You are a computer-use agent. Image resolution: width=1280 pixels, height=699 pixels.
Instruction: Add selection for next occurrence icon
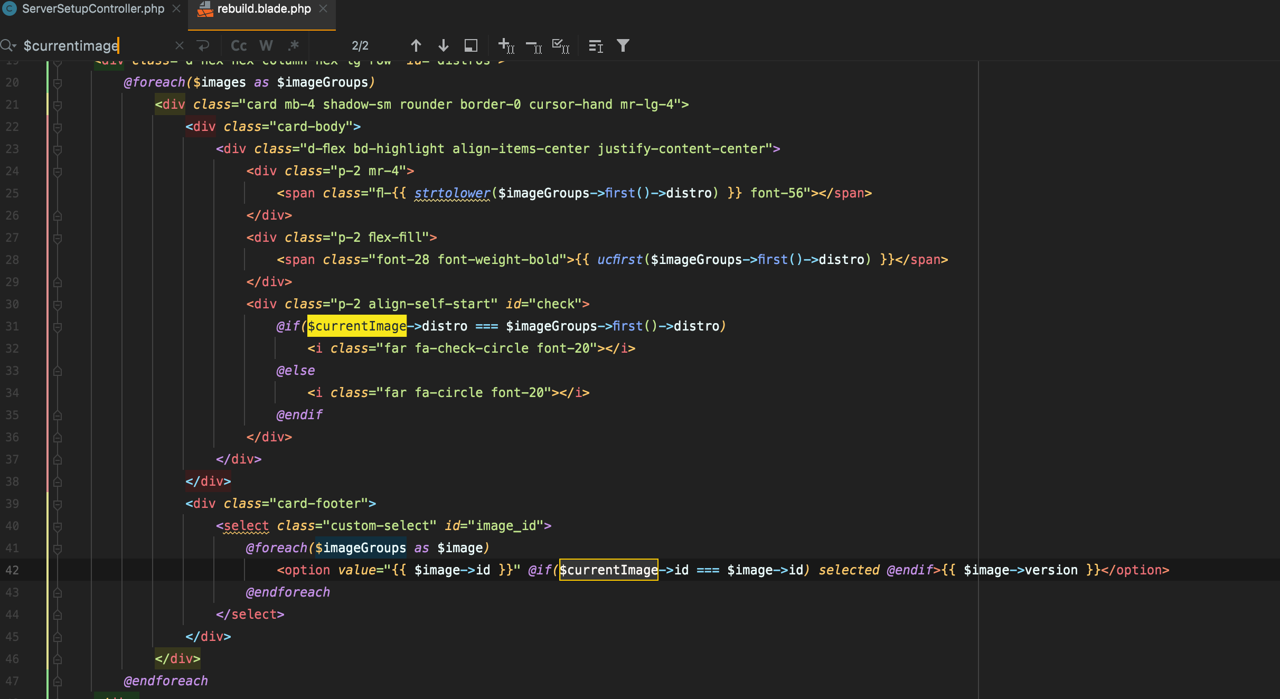[506, 46]
